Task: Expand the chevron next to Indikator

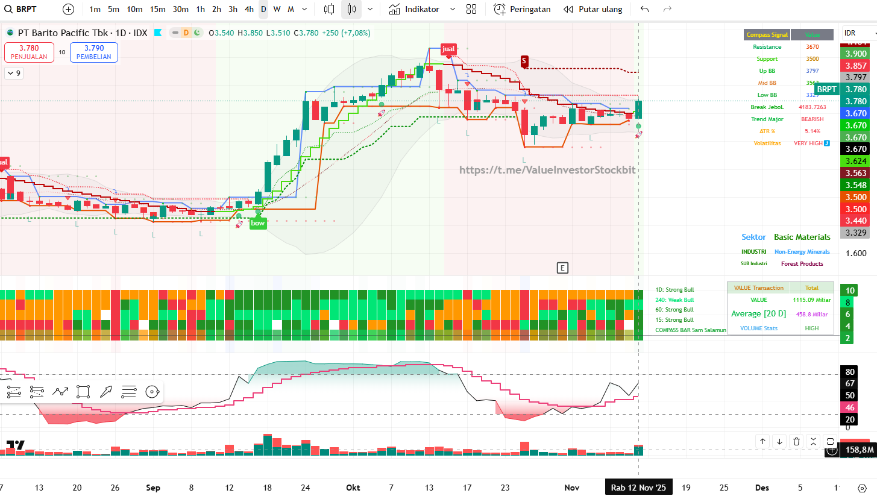Action: tap(453, 9)
